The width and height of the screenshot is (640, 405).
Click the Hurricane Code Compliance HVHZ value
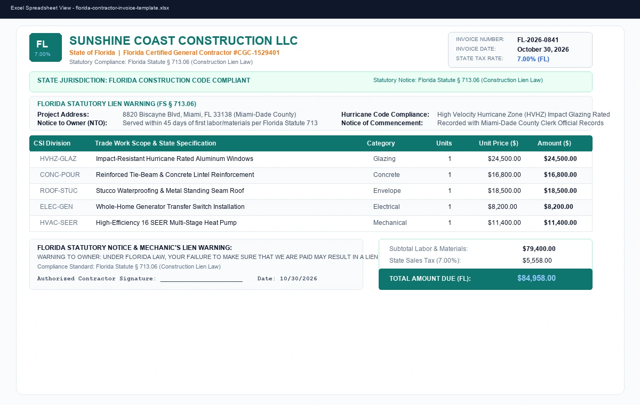[523, 115]
